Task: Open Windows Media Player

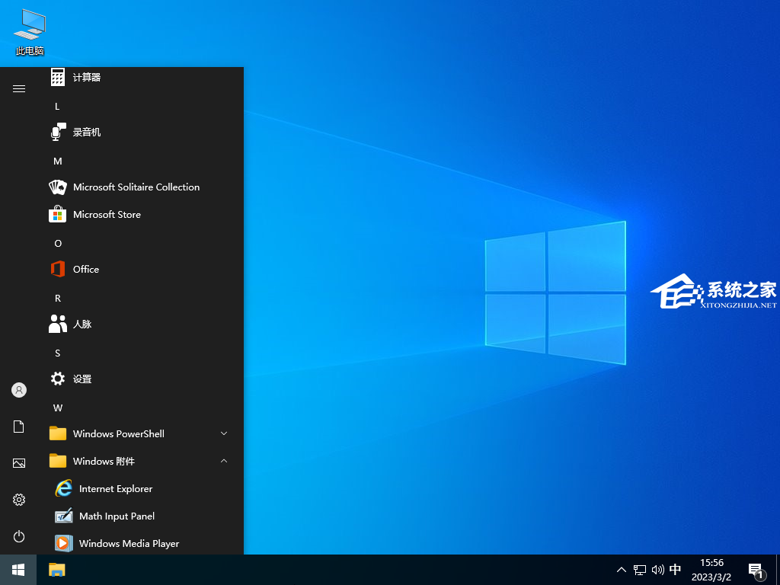Action: click(129, 543)
